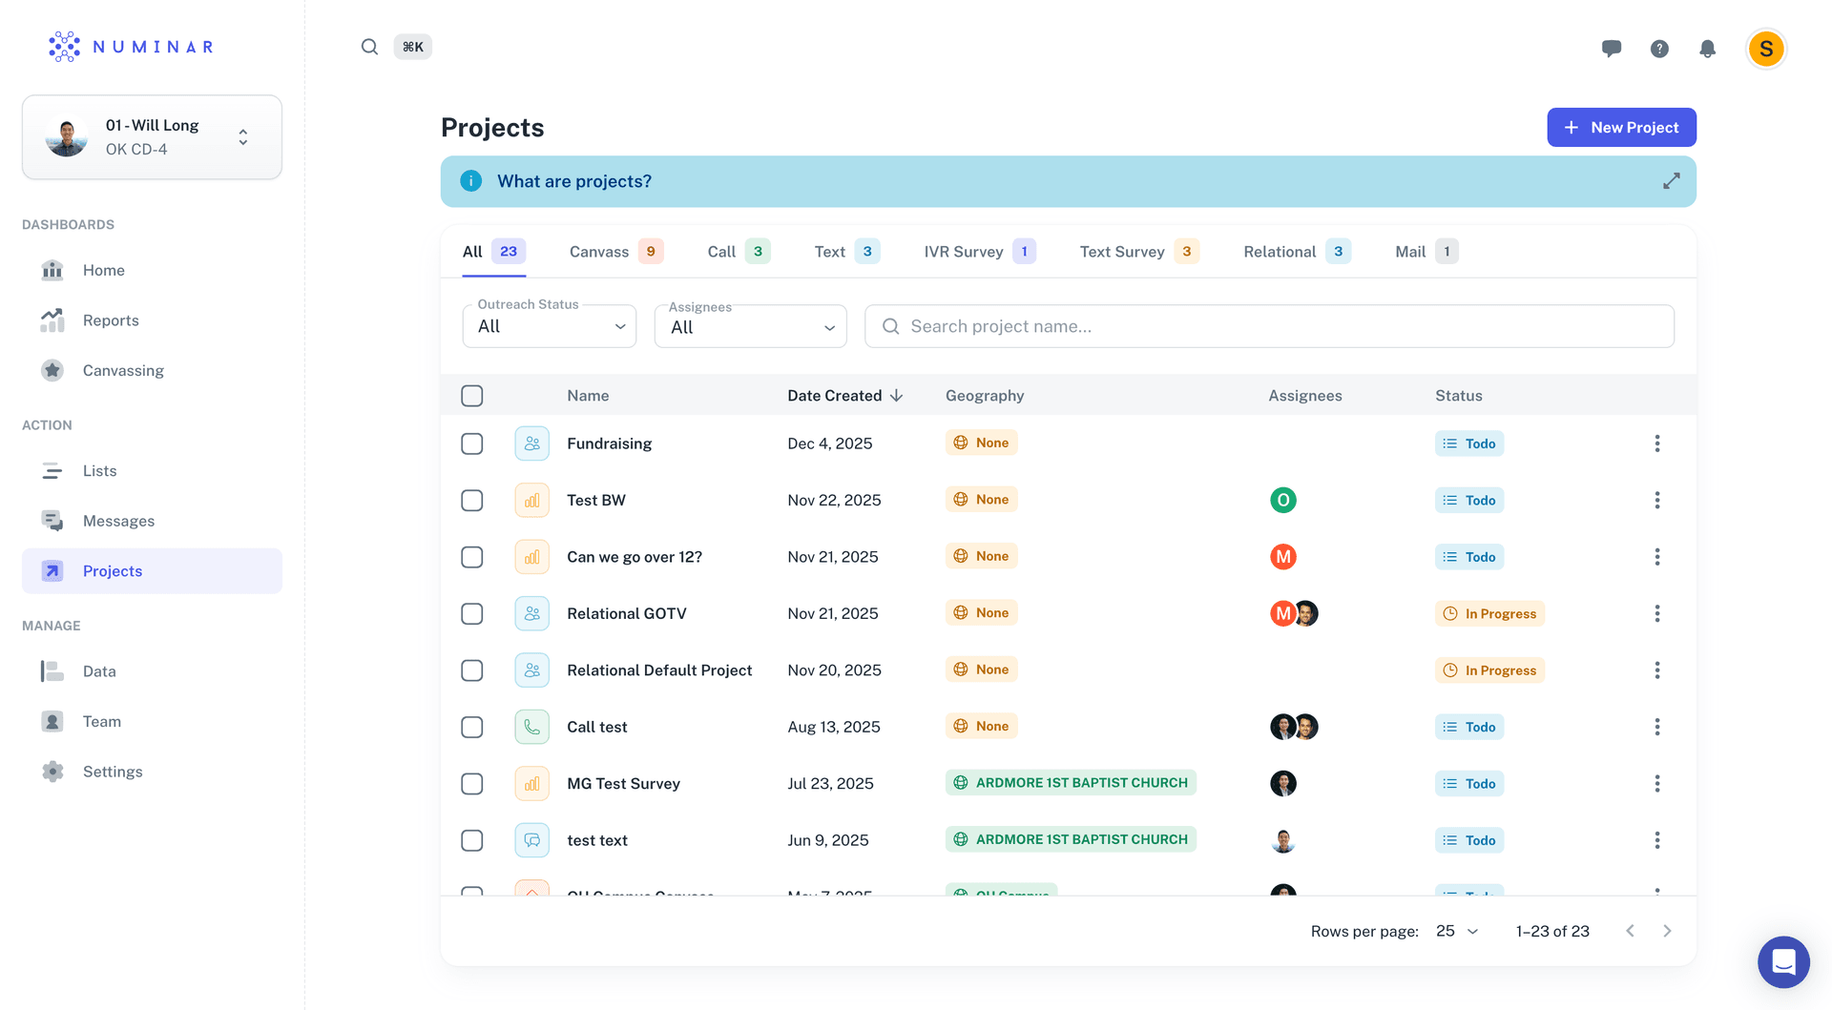Open the Assignees filter dropdown
Screen dimensions: 1832x1010
click(x=751, y=326)
